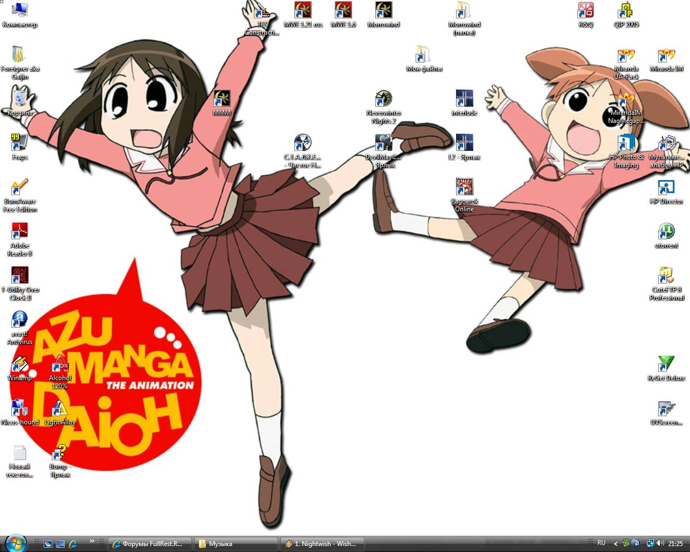Viewport: 690px width, 552px height.
Task: Launch the Fraps shortcut
Action: [x=19, y=147]
